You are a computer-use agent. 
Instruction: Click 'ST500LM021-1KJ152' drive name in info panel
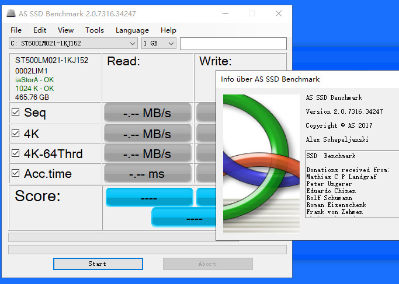point(51,60)
